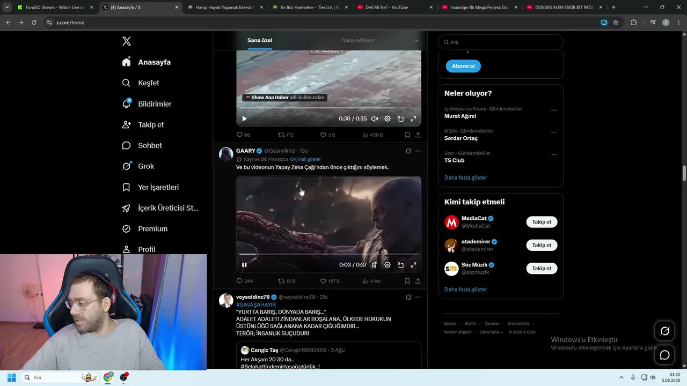
Task: Open Profil in the sidebar
Action: tap(138, 249)
